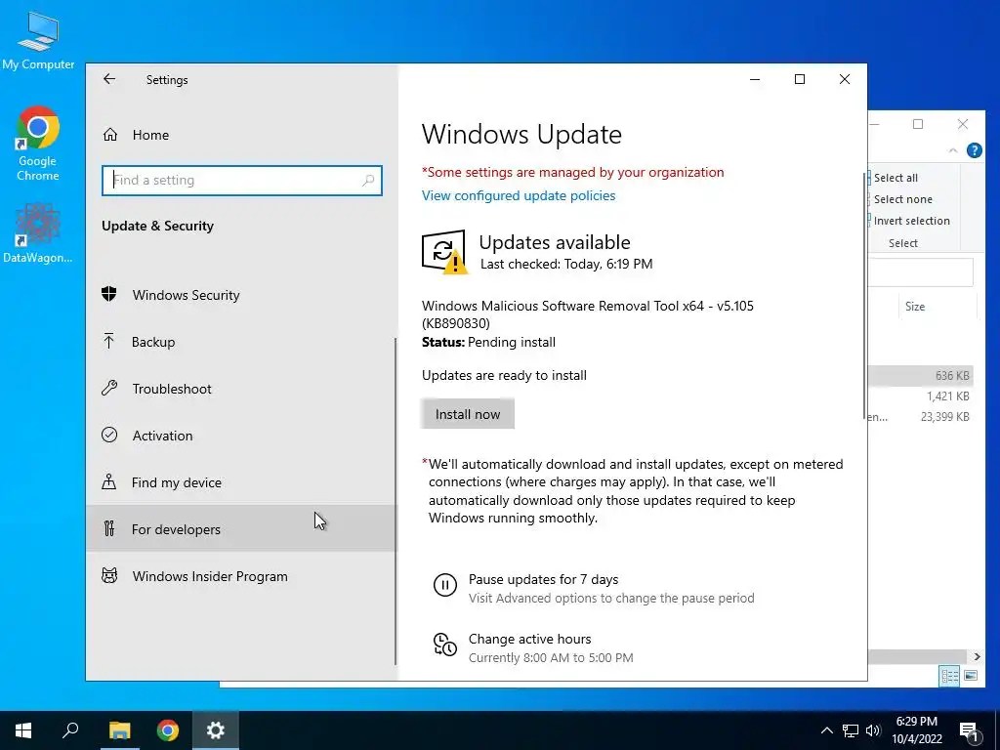This screenshot has height=750, width=1000.
Task: Click the Updates available warning icon
Action: [444, 252]
